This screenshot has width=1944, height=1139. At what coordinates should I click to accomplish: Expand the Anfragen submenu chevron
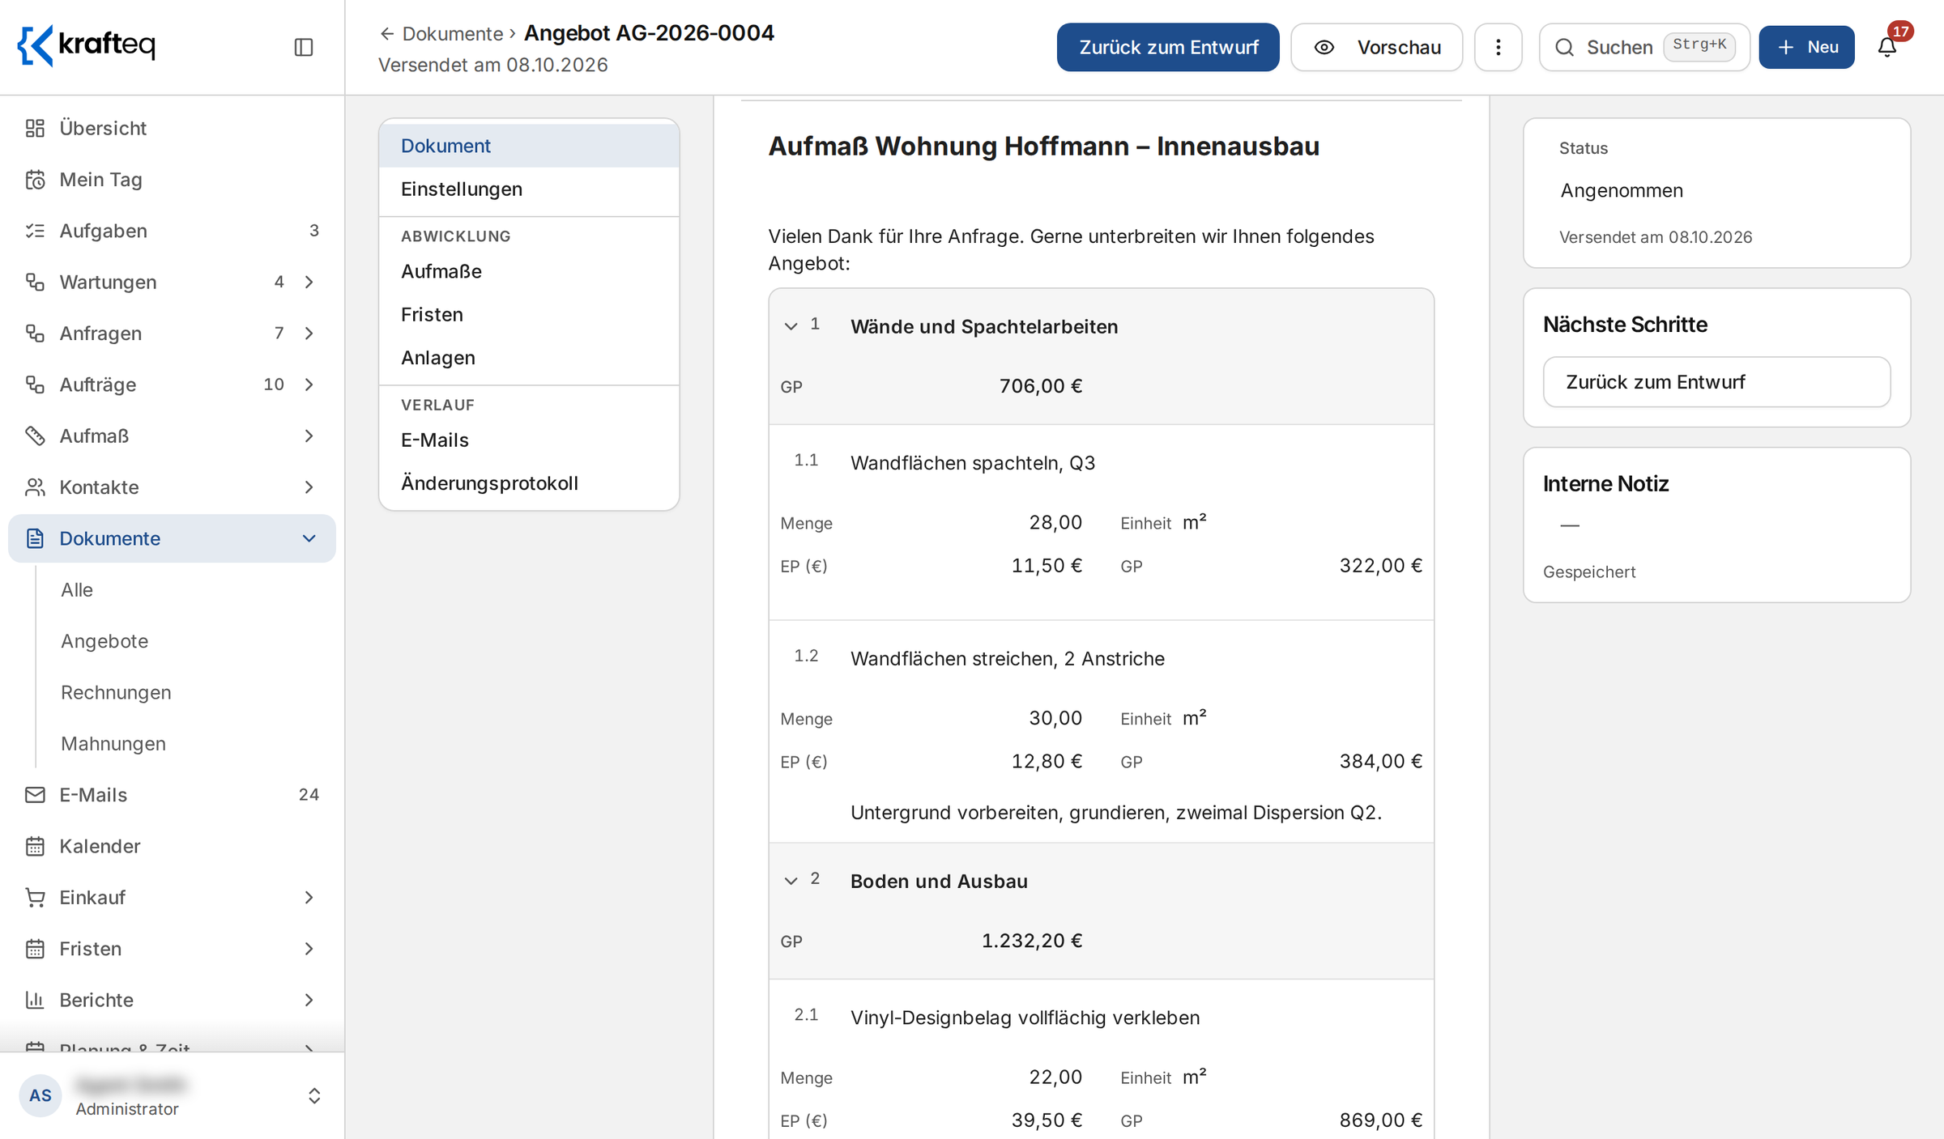(x=309, y=333)
